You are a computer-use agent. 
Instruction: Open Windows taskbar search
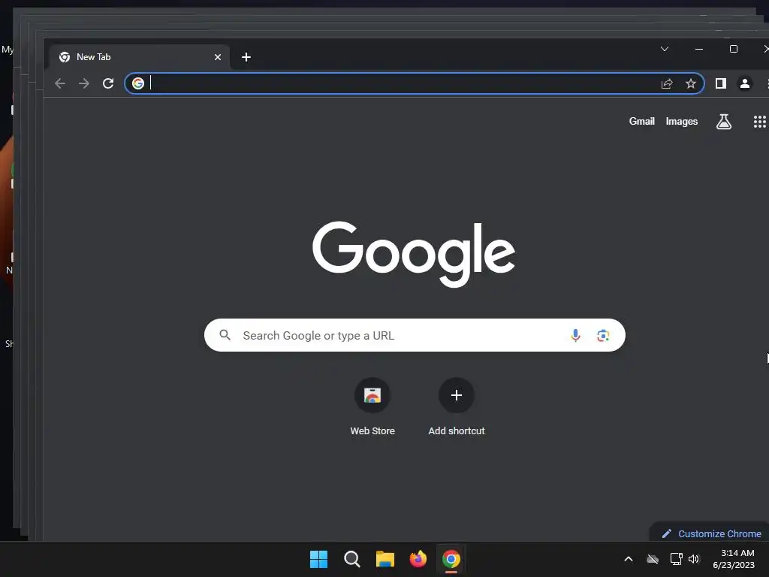click(351, 559)
